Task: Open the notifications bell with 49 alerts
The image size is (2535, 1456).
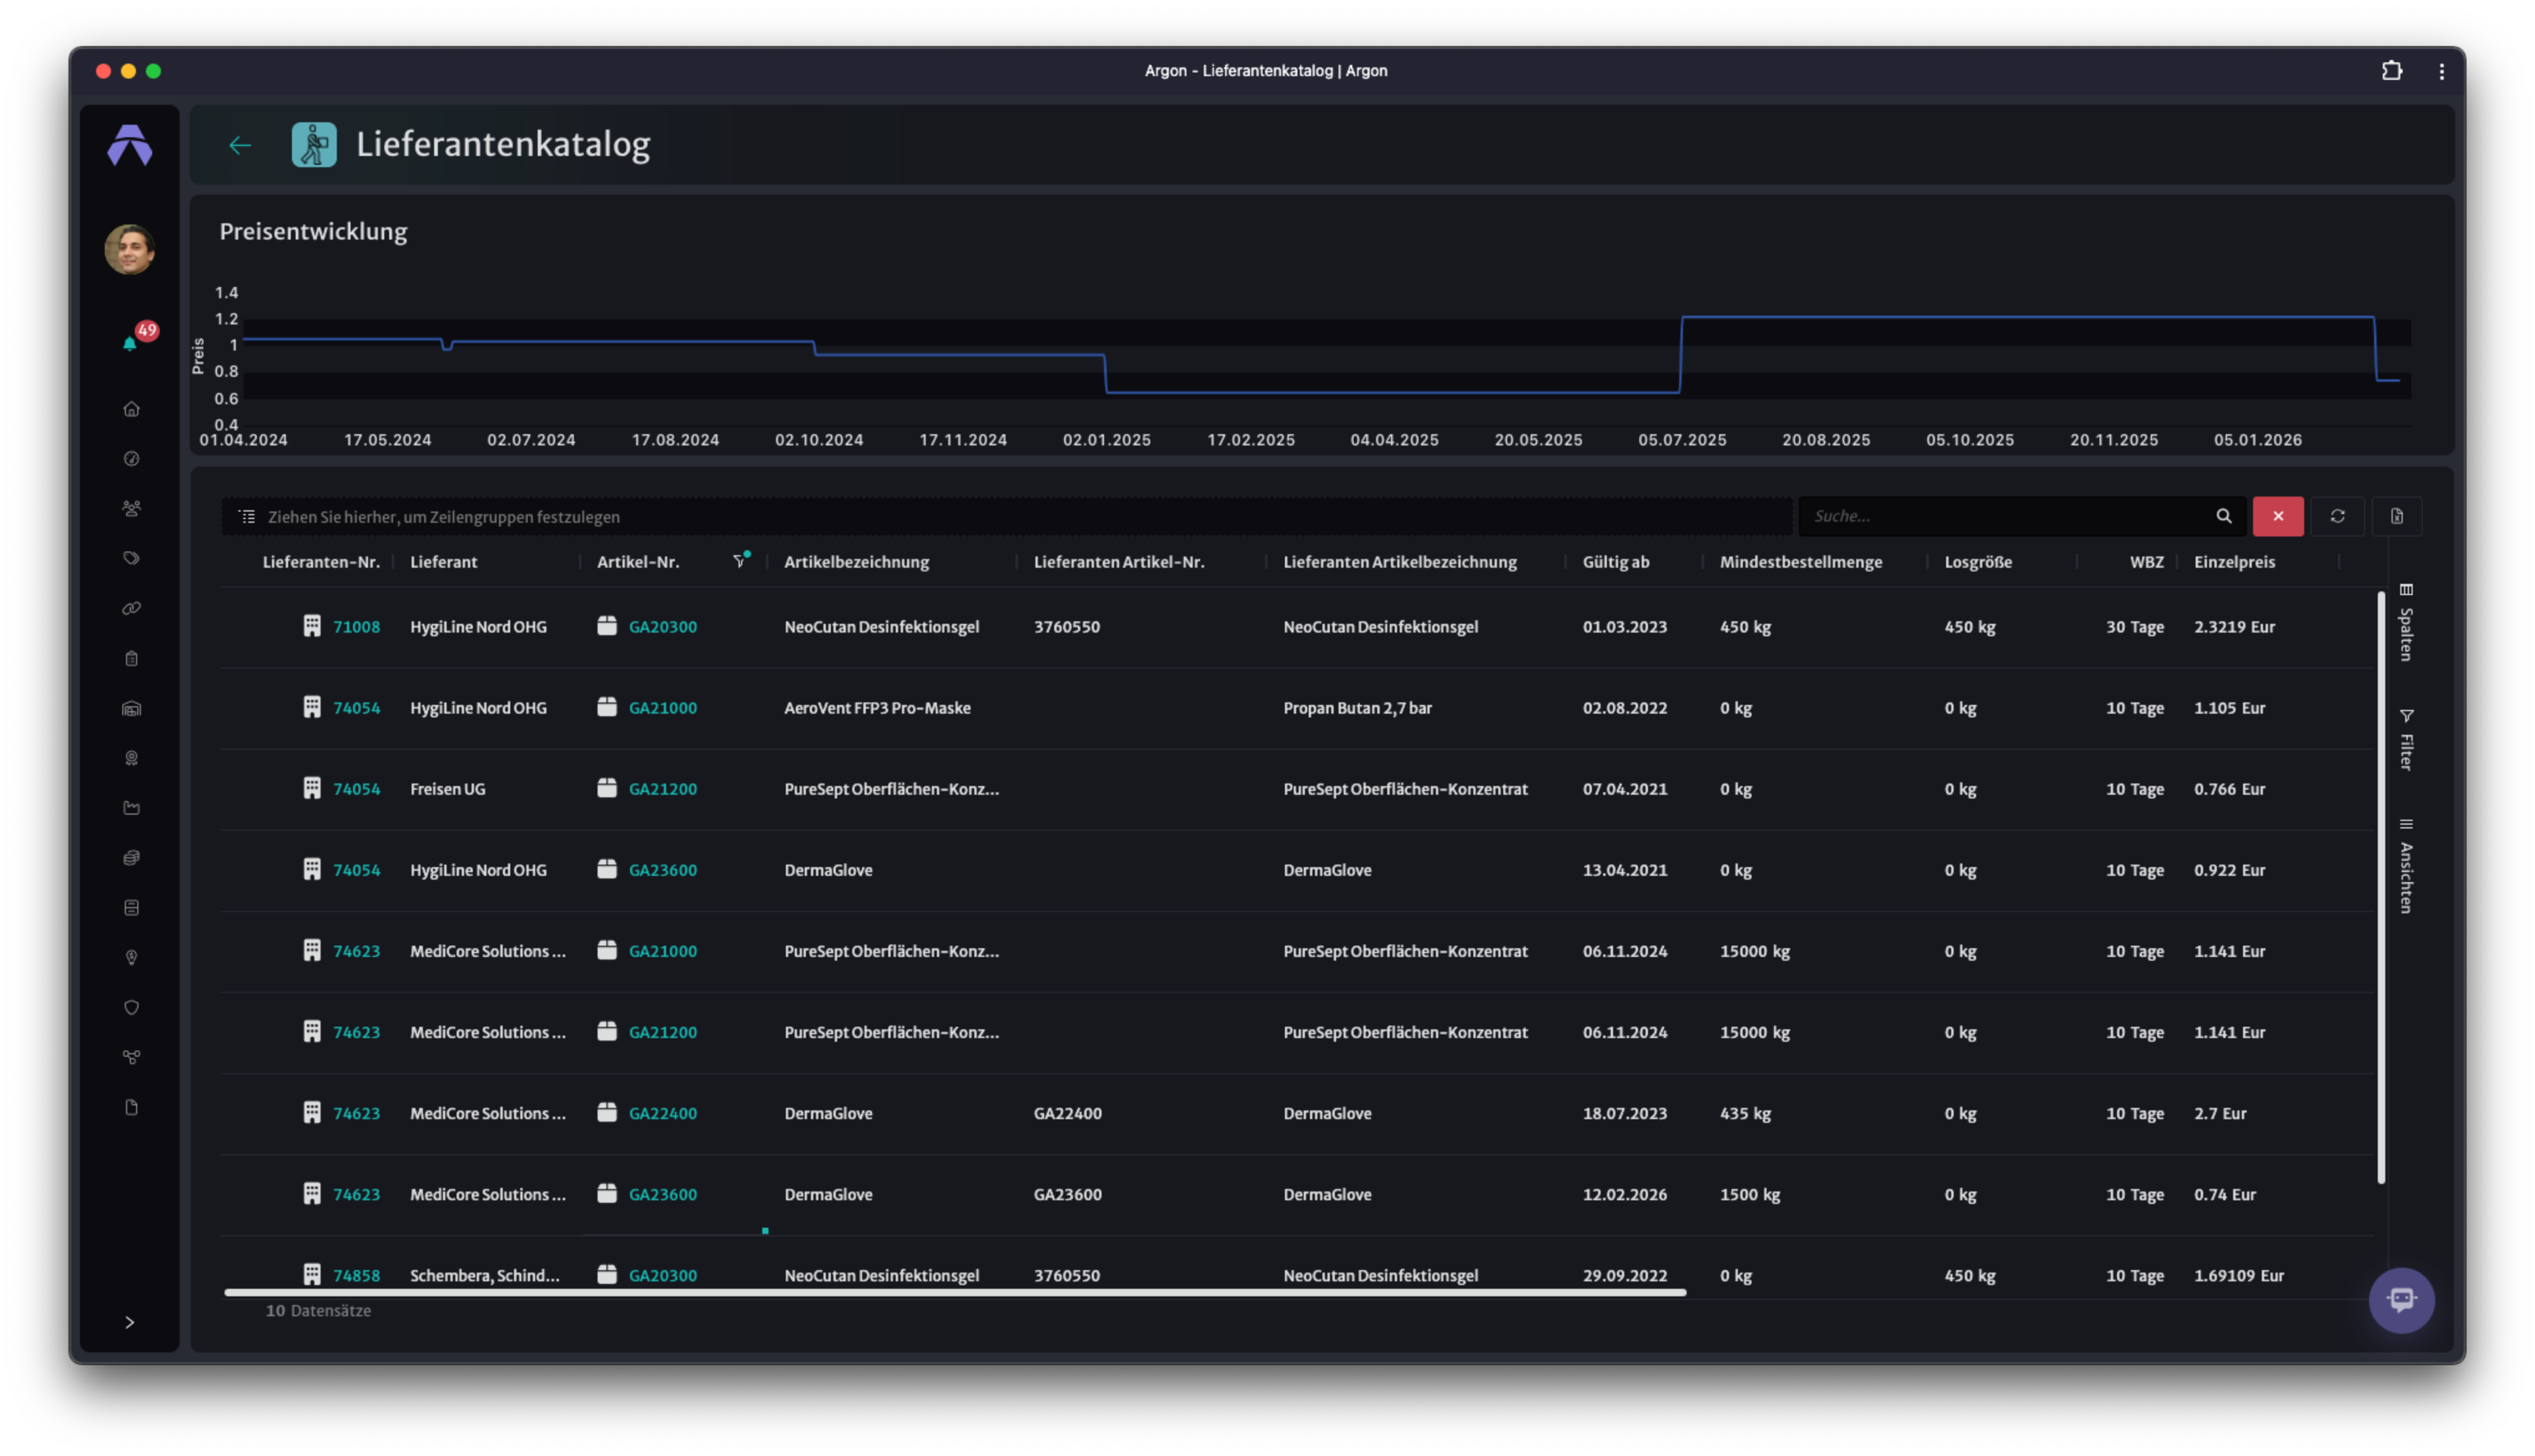Action: (x=130, y=343)
